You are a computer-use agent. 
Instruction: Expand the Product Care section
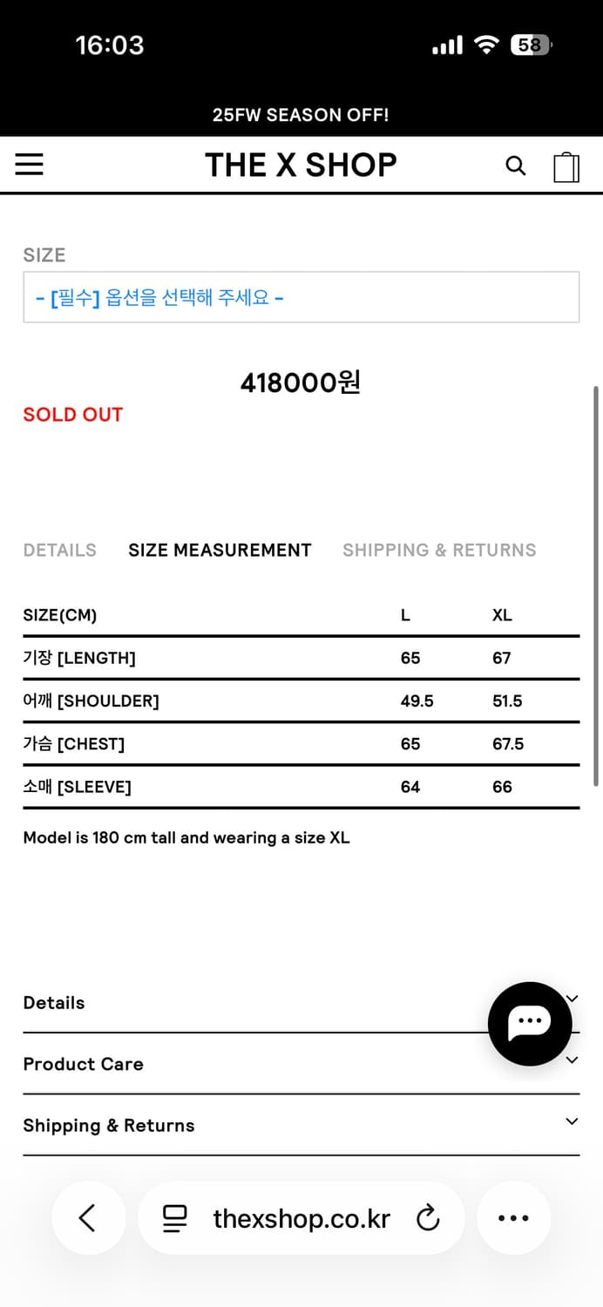coord(571,1060)
